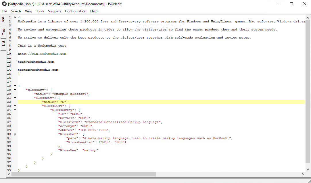
Task: Click the test@softpedia.com text on line 12
Action: coord(36,62)
